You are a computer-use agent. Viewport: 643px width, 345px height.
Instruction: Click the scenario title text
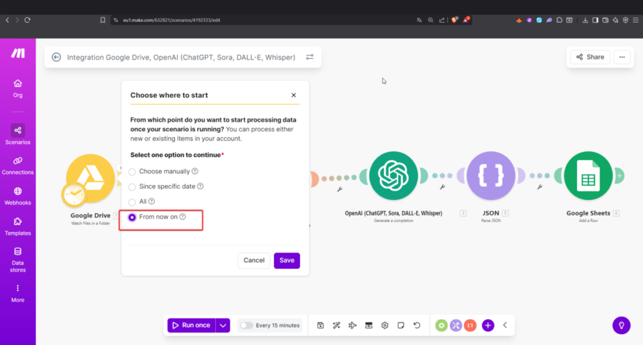coord(181,57)
